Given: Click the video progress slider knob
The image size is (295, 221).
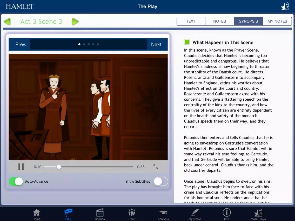Looking at the screenshot, I should click(x=59, y=167).
